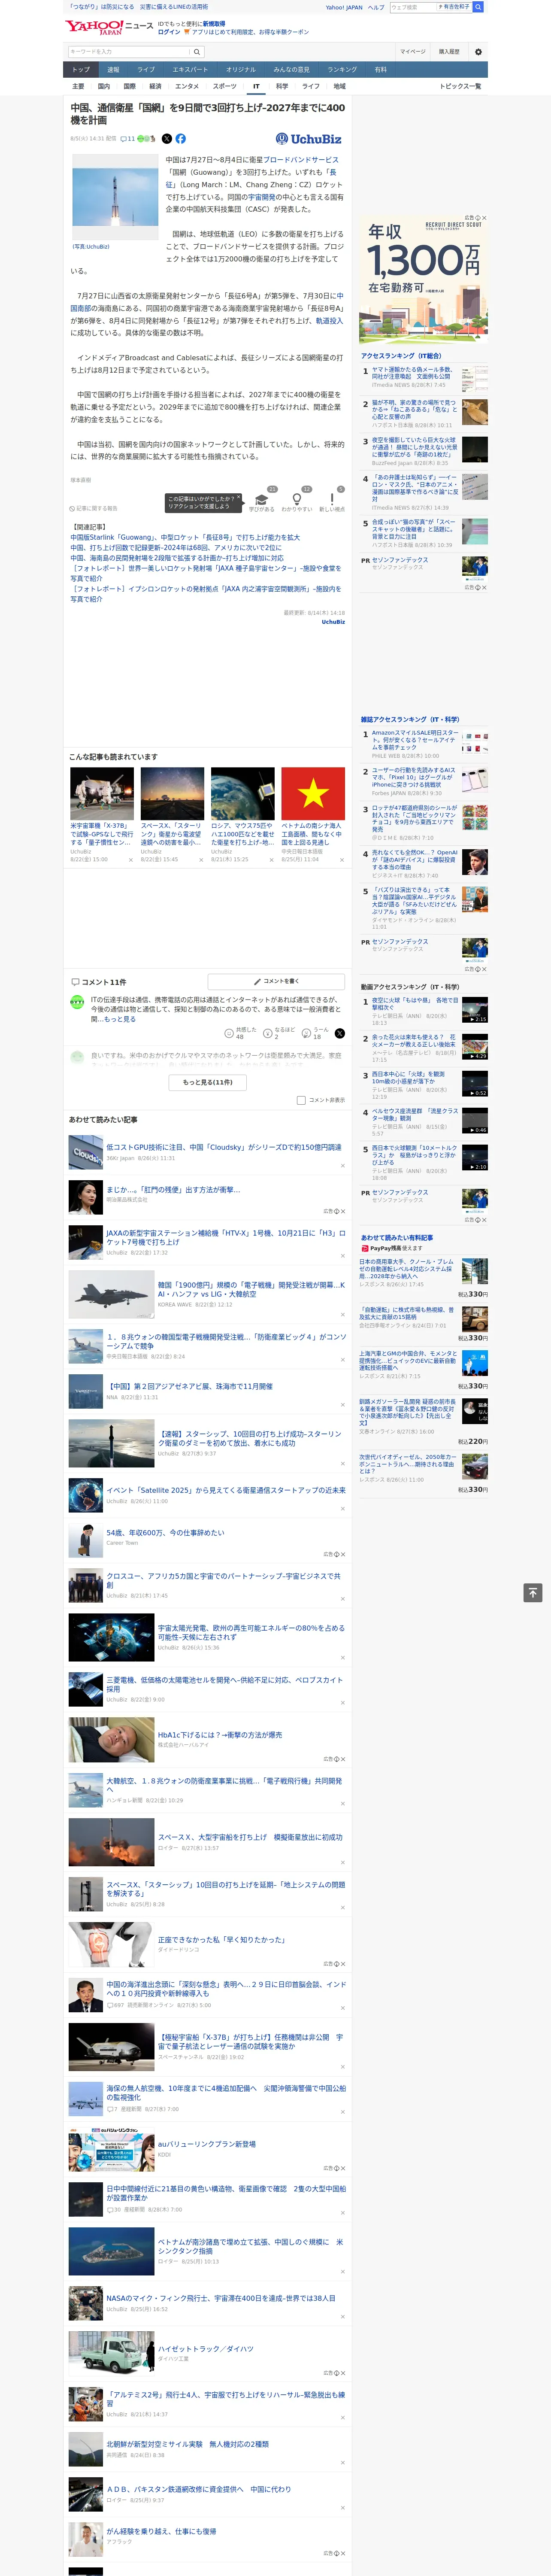Open the 災害に備えるLINEの活用術 link

click(173, 7)
